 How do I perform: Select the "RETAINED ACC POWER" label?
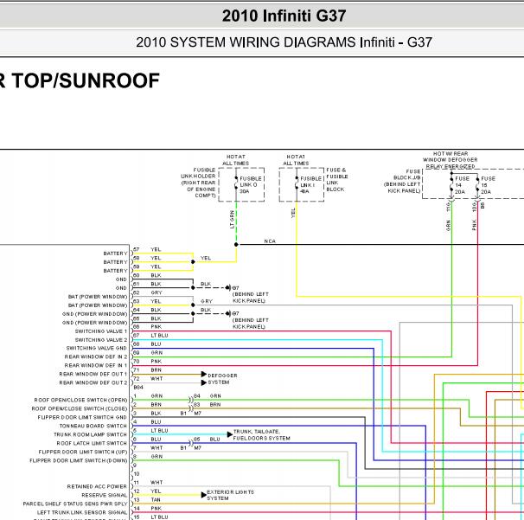coord(97,486)
